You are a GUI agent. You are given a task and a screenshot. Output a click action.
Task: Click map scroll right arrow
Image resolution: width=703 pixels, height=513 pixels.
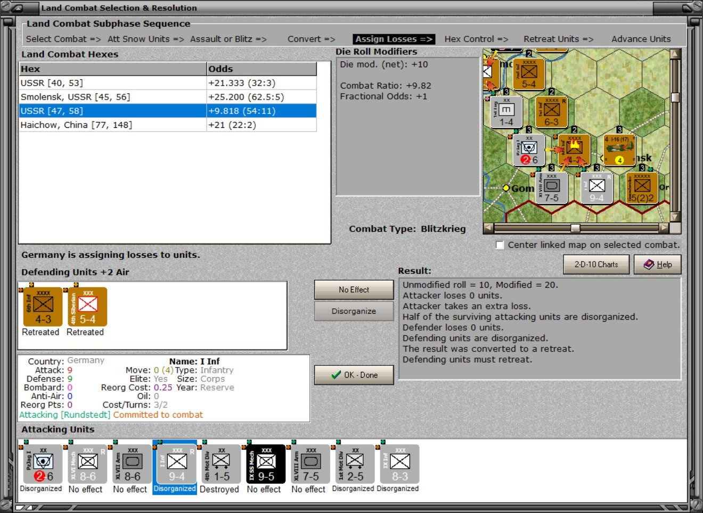pyautogui.click(x=664, y=228)
